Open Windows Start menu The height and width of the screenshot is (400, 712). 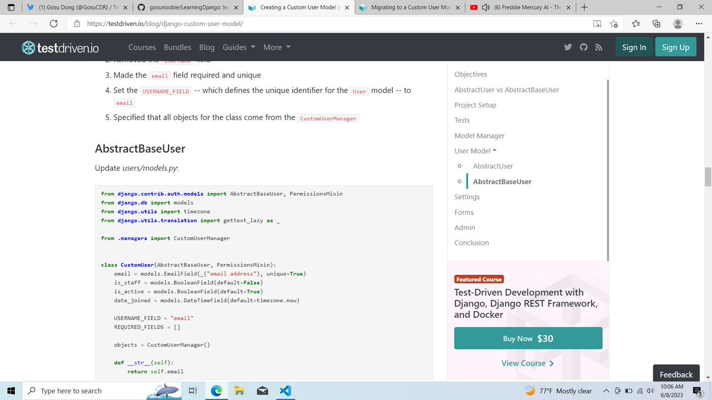(11, 391)
